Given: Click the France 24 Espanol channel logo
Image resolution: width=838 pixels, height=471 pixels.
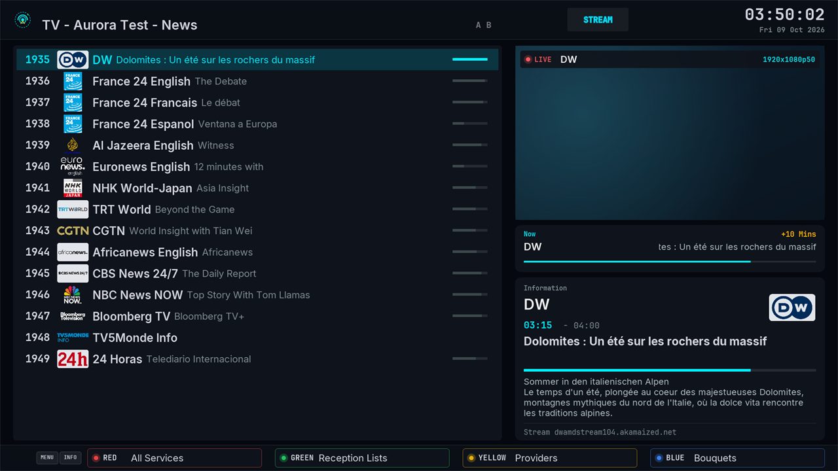Looking at the screenshot, I should click(x=73, y=124).
